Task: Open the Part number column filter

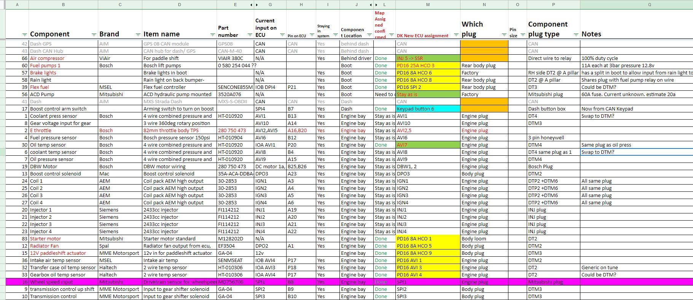Action: pos(250,35)
